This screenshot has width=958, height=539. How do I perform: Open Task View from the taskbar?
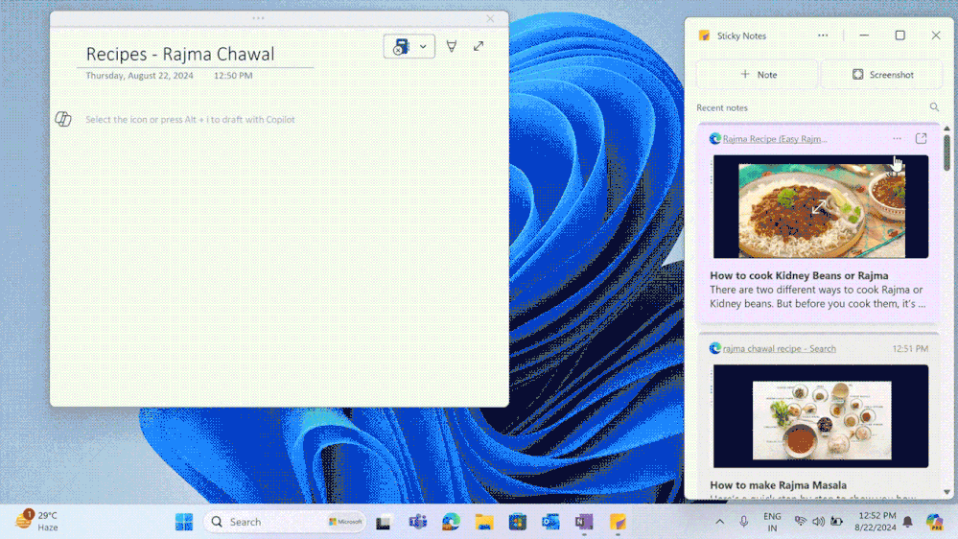point(384,523)
